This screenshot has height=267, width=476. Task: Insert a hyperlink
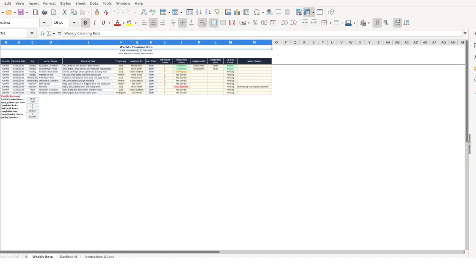tap(269, 12)
